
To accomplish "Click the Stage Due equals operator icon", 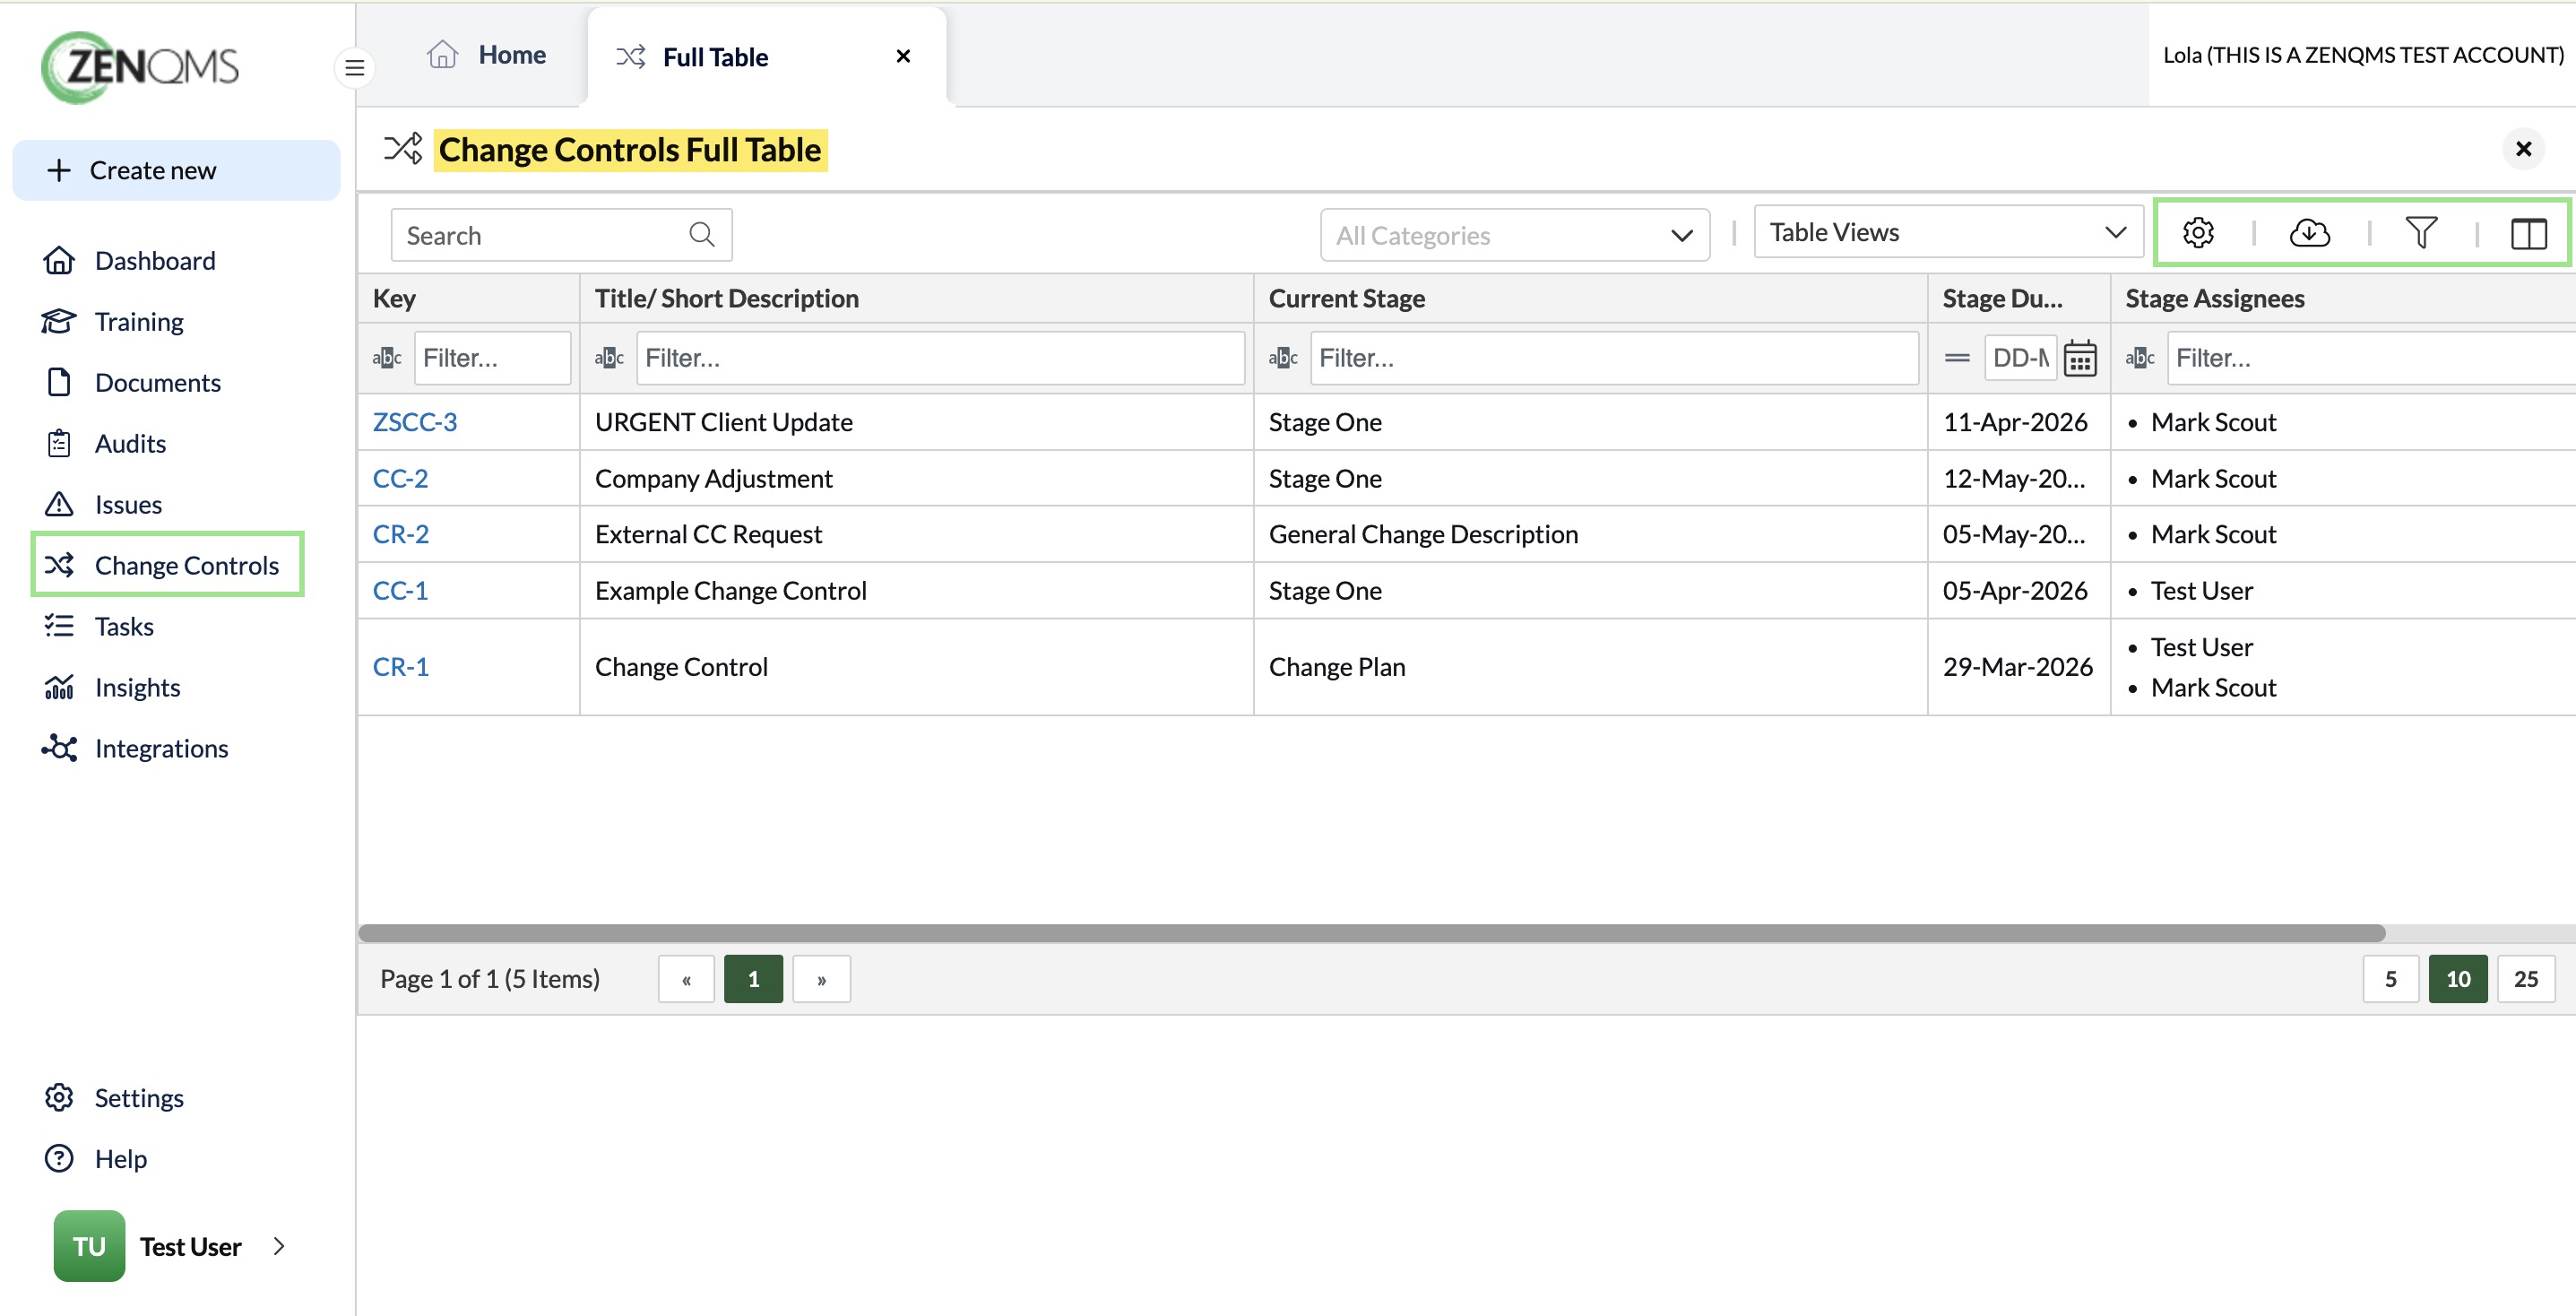I will tap(1957, 358).
